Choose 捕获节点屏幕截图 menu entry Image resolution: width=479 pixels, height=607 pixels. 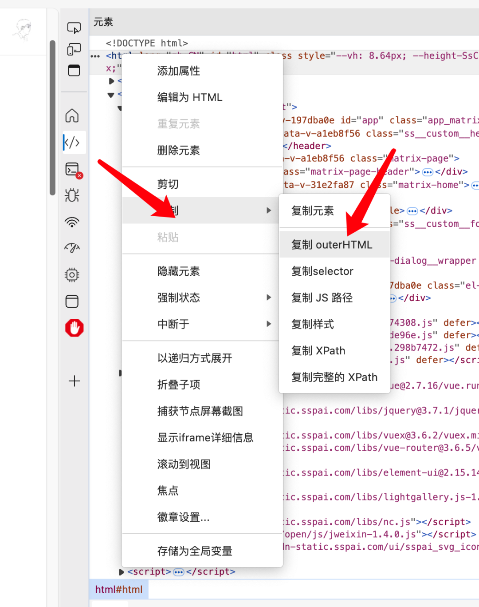pos(202,411)
